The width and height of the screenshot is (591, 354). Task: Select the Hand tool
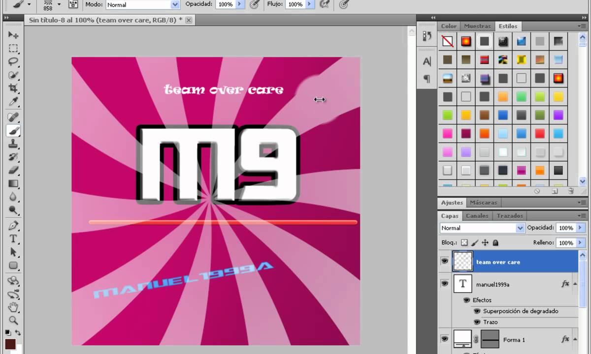click(x=13, y=307)
